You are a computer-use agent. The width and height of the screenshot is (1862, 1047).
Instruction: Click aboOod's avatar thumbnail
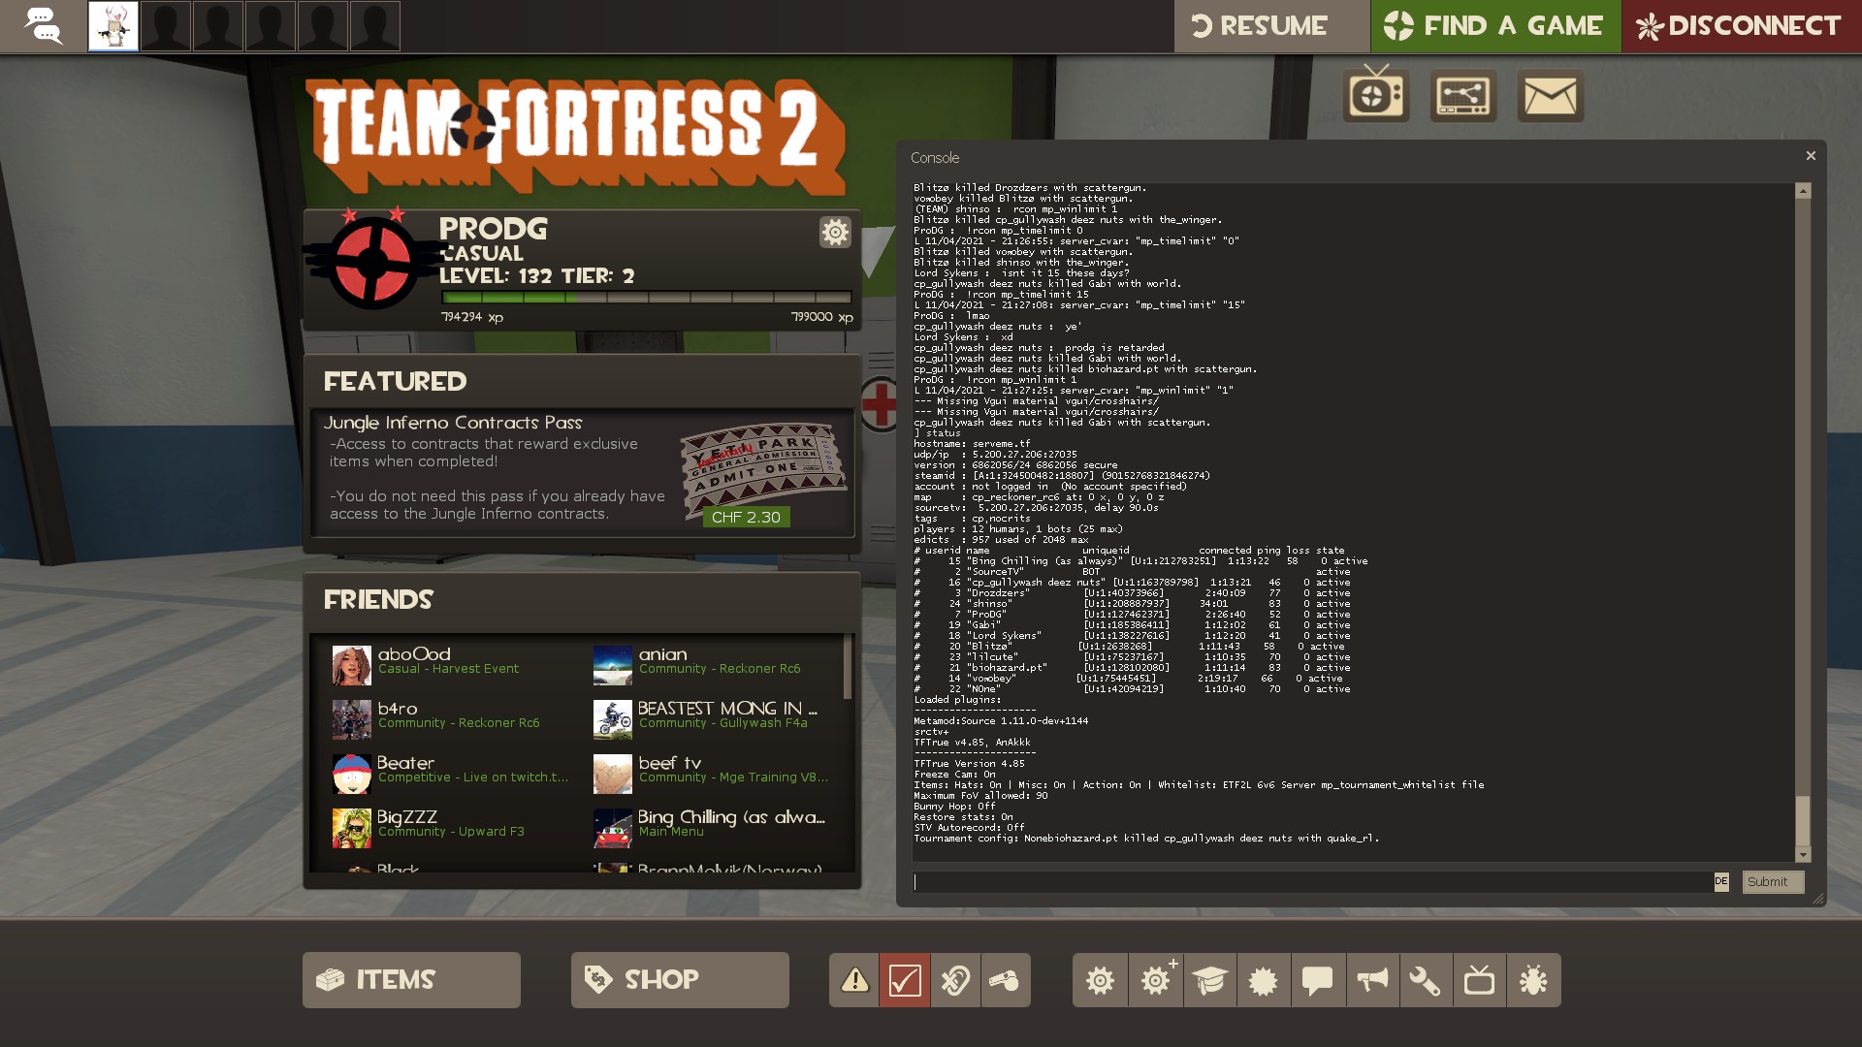point(351,666)
